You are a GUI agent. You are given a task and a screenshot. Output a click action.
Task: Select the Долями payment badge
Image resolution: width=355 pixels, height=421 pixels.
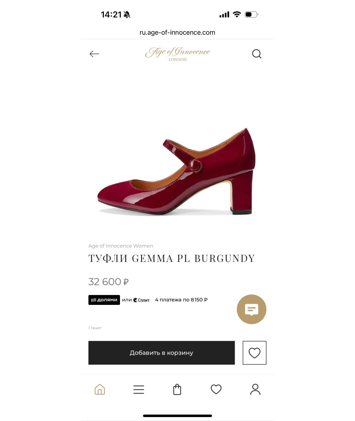click(104, 300)
